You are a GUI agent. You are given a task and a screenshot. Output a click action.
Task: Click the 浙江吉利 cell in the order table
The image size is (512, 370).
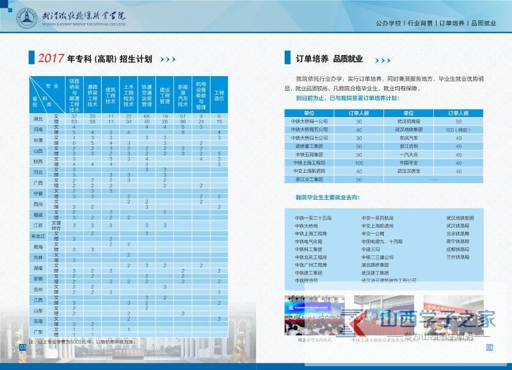pyautogui.click(x=409, y=147)
